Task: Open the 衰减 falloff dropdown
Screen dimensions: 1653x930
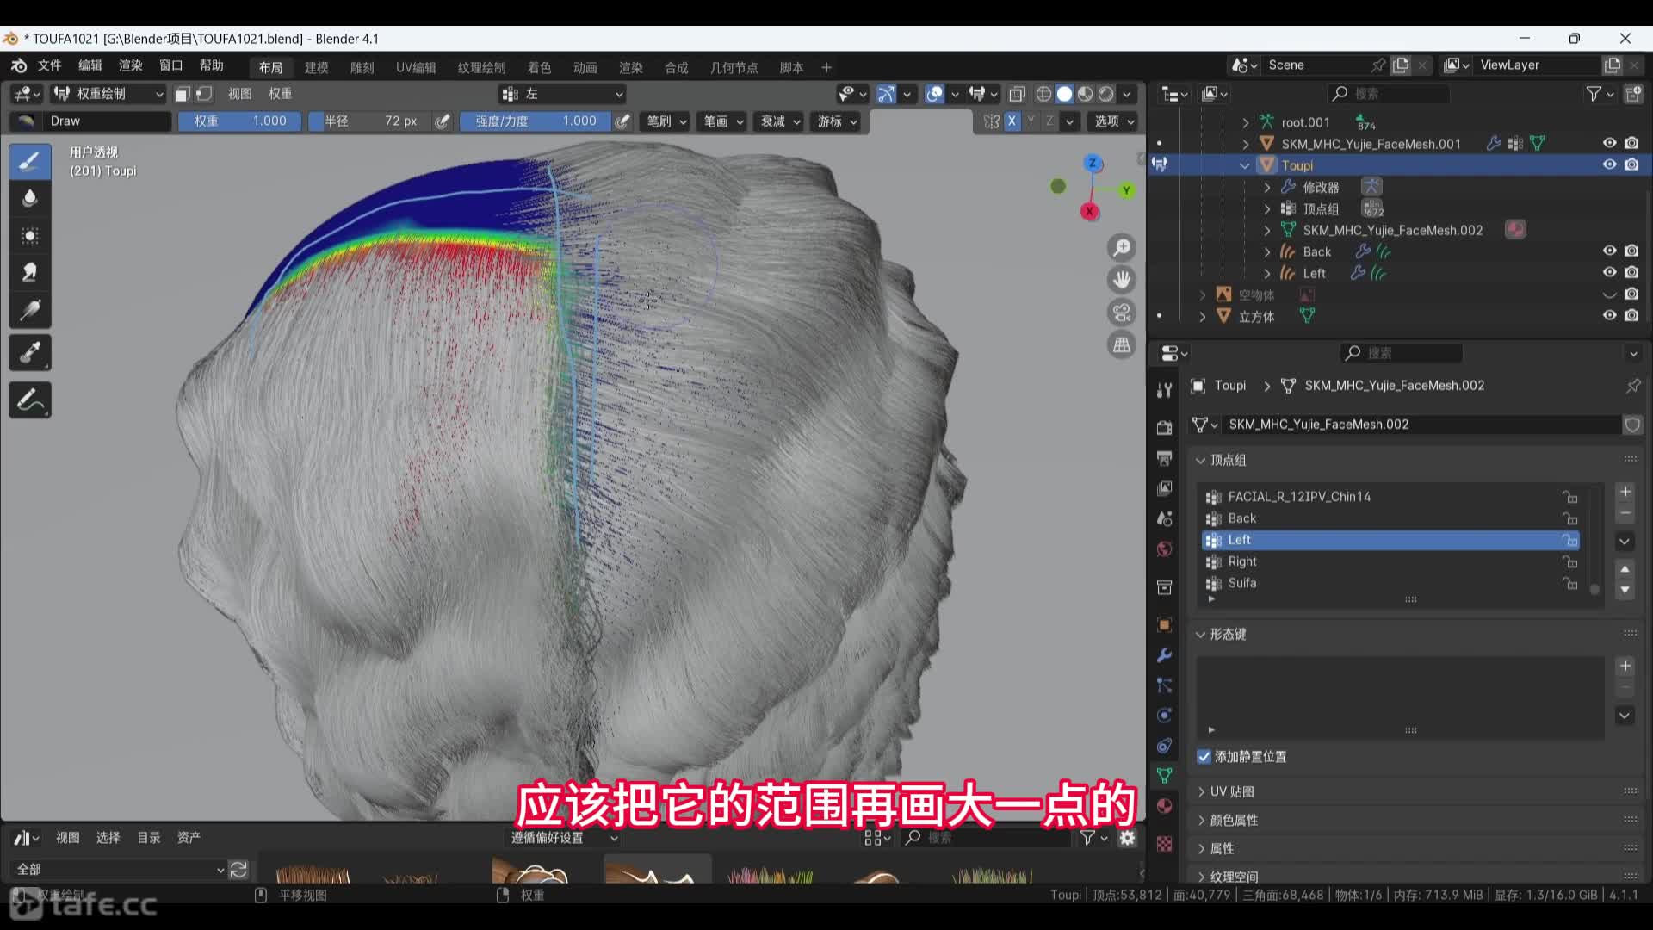Action: click(780, 121)
